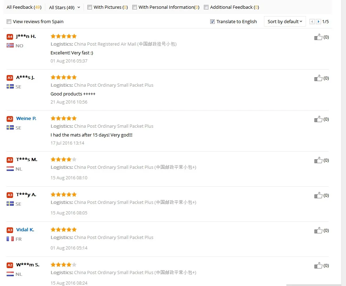
Task: Go to next review page arrow
Action: (x=318, y=22)
